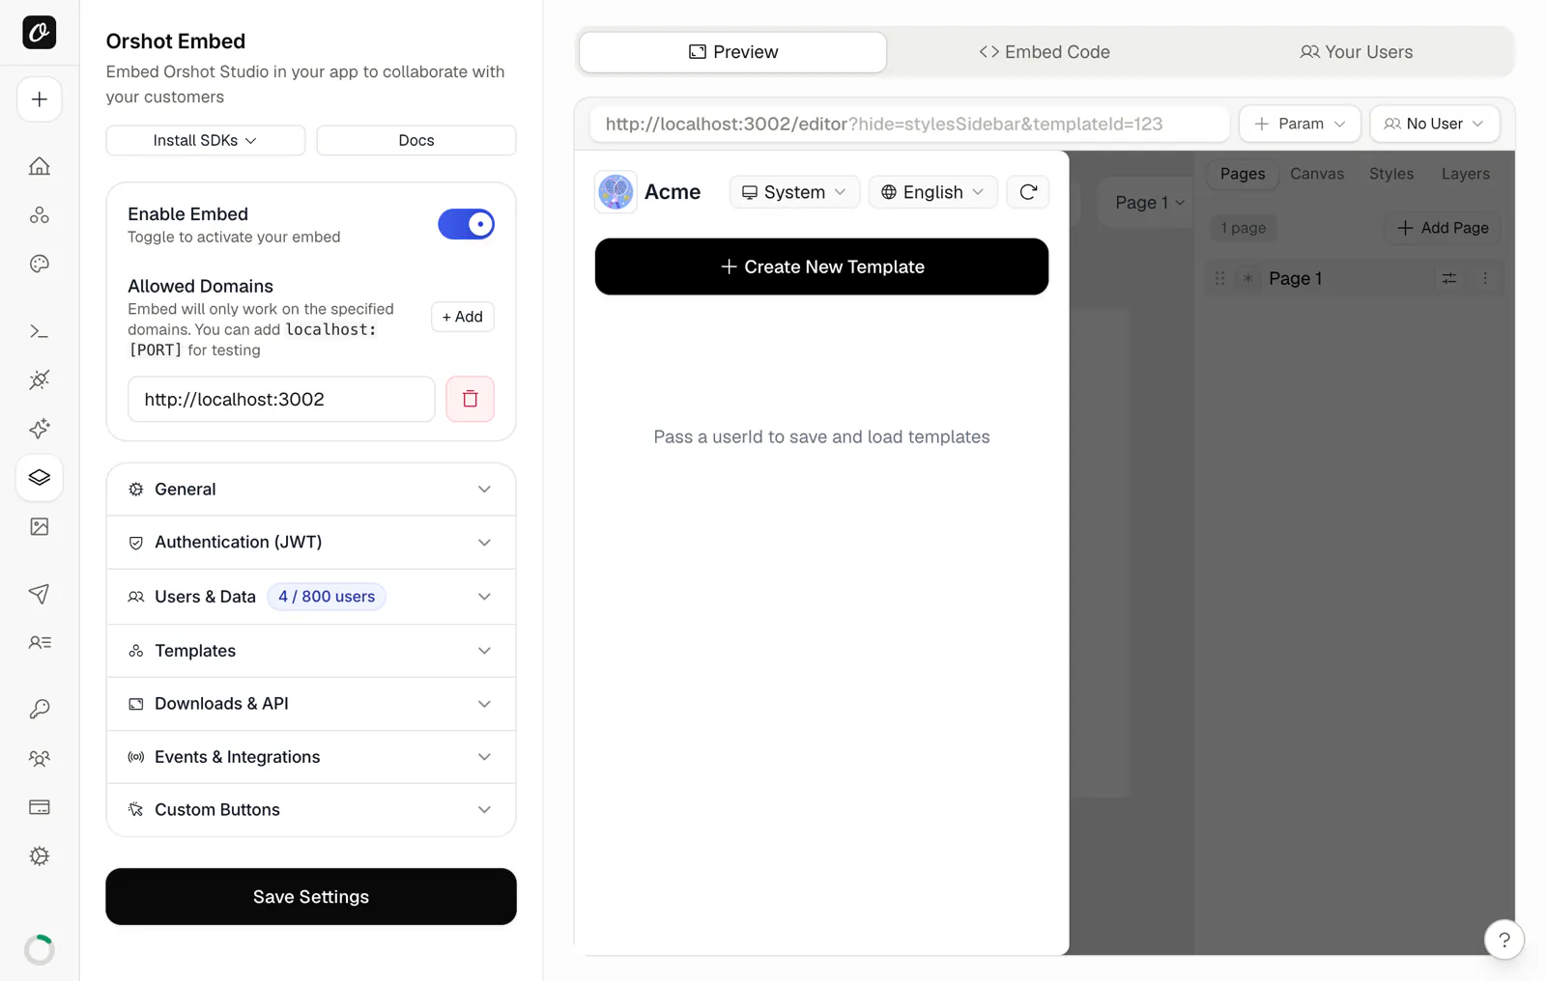Image resolution: width=1546 pixels, height=981 pixels.
Task: Open the paper plane icon in sidebar
Action: click(40, 594)
